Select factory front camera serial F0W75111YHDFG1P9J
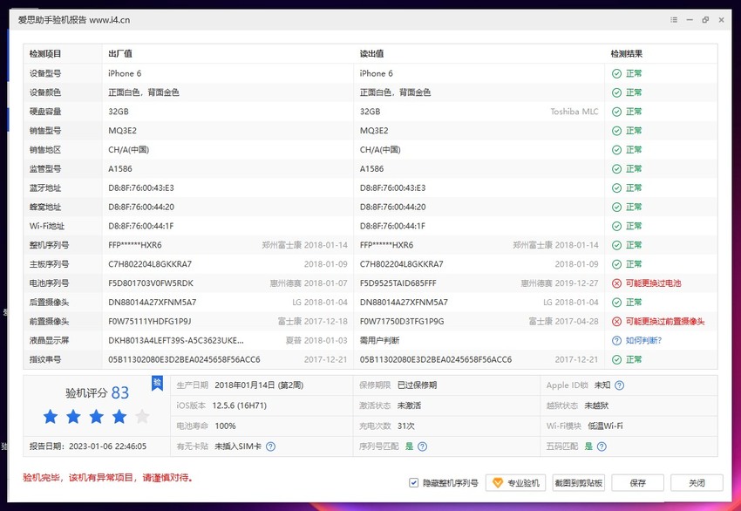 click(x=149, y=322)
